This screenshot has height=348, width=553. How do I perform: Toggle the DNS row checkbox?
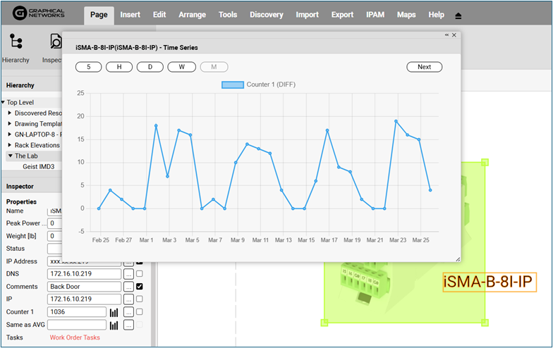(140, 273)
